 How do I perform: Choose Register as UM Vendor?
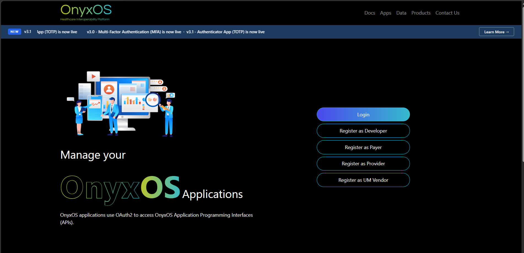[x=363, y=180]
